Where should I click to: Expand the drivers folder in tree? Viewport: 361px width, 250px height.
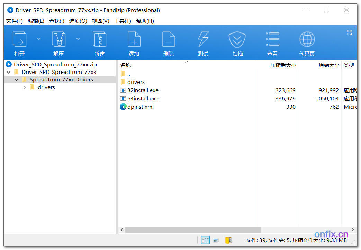(25, 87)
